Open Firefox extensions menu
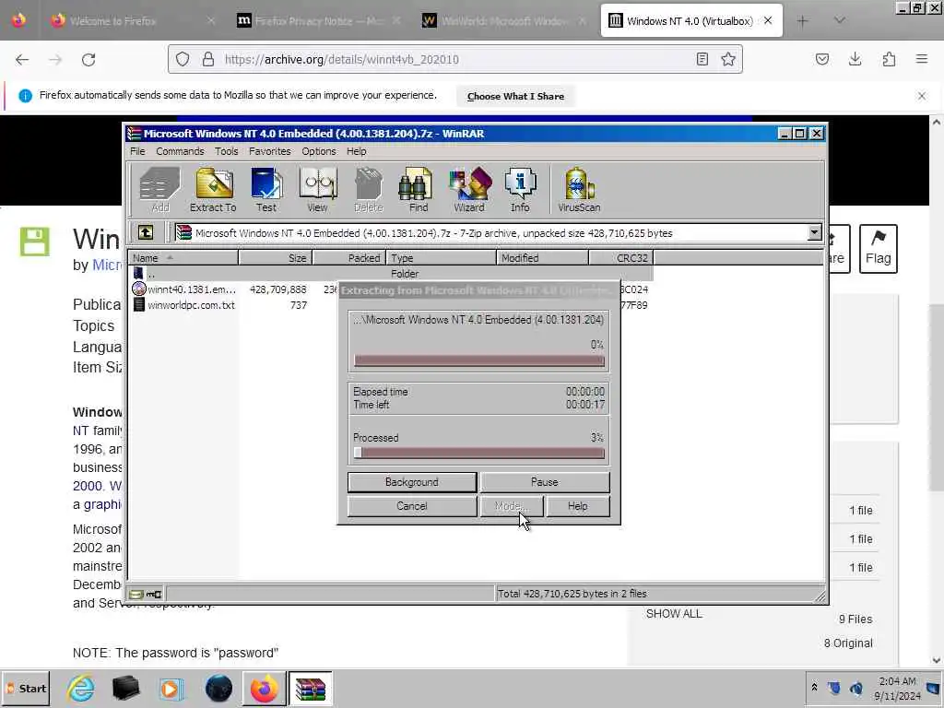The image size is (944, 708). click(889, 59)
